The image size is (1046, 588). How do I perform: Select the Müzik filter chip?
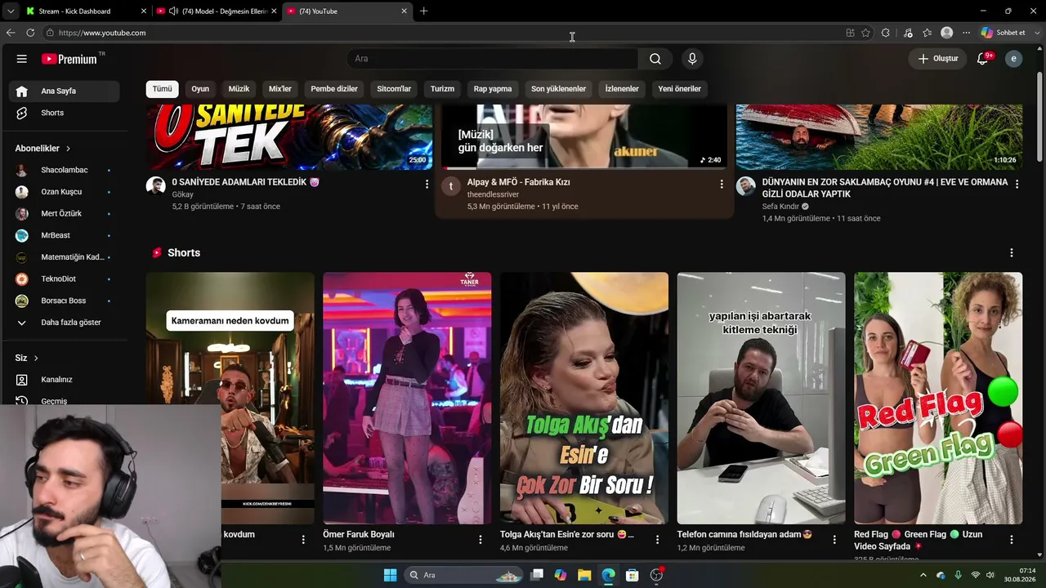(x=239, y=89)
